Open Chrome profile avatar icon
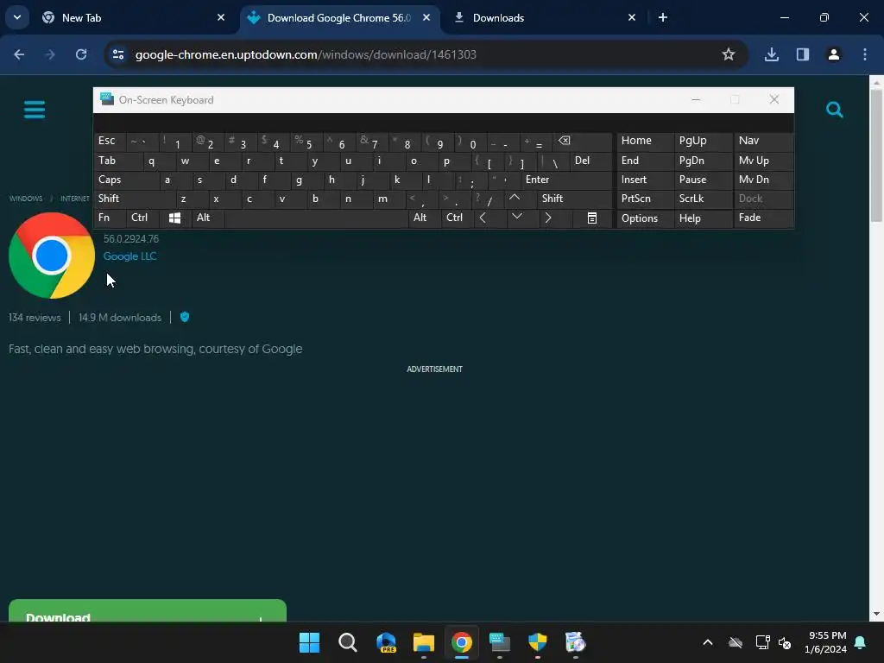The height and width of the screenshot is (663, 884). [834, 54]
